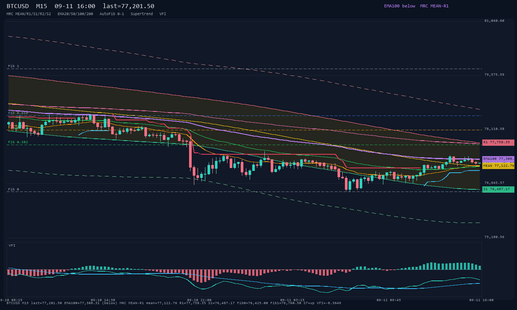Click the VFI legend in header

(163, 14)
